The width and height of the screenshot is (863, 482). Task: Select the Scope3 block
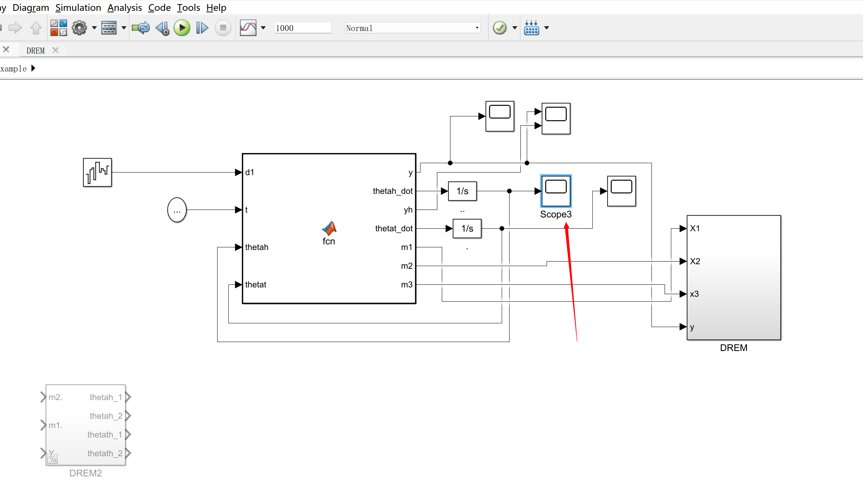pos(556,191)
